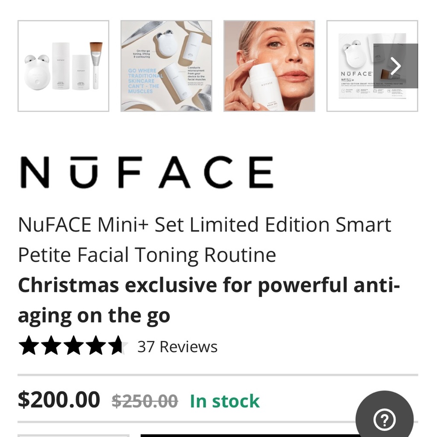
Task: Open the 37 Reviews link
Action: pyautogui.click(x=178, y=347)
